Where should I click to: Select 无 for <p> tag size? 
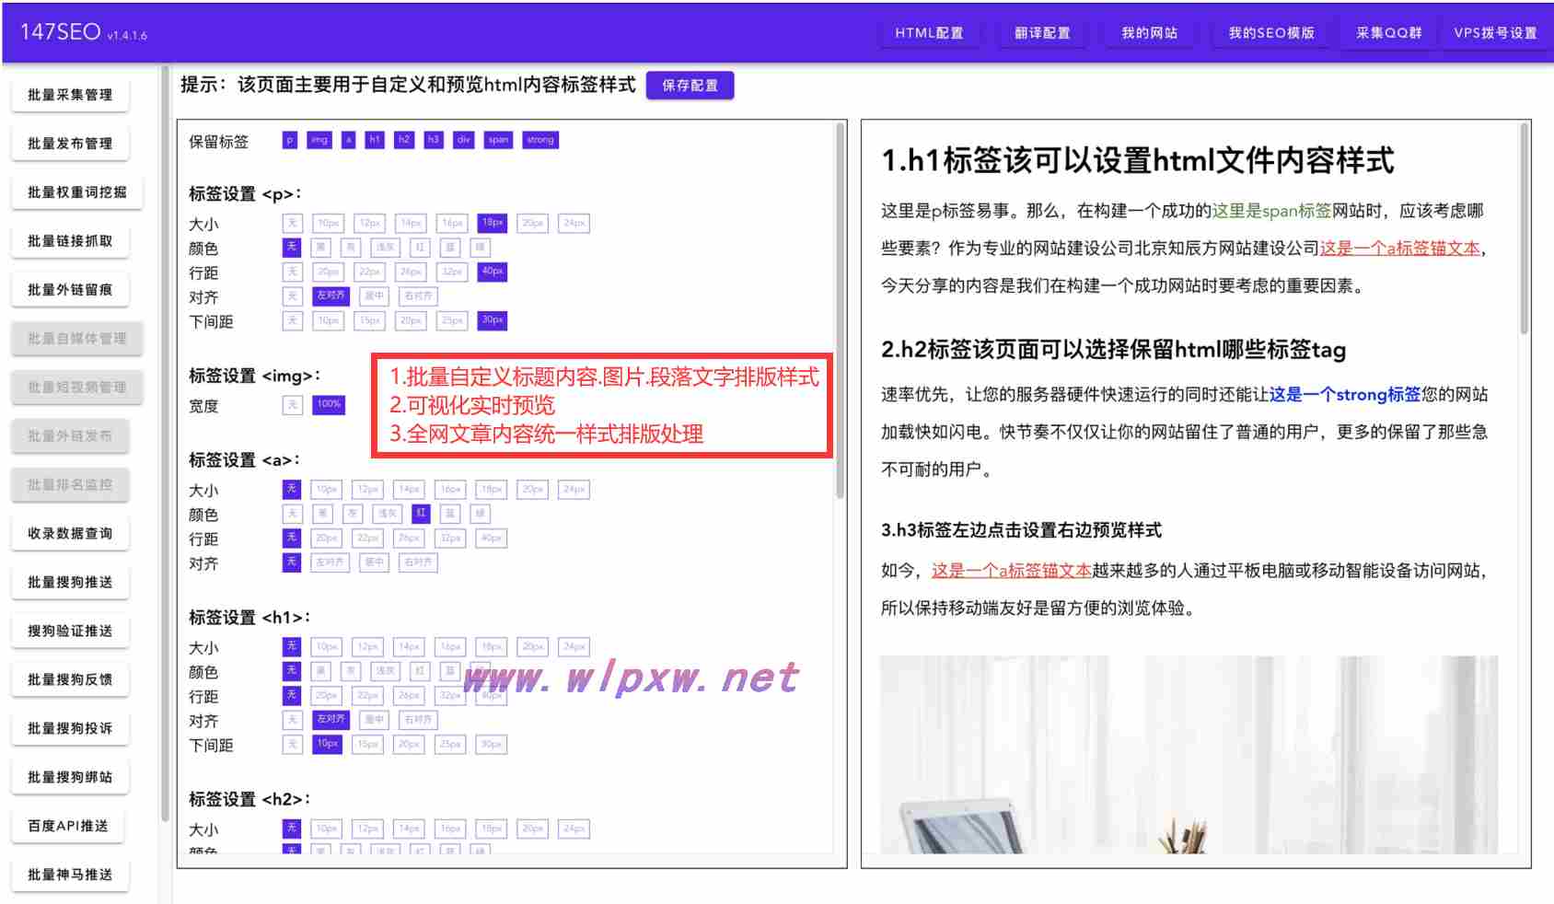point(292,223)
